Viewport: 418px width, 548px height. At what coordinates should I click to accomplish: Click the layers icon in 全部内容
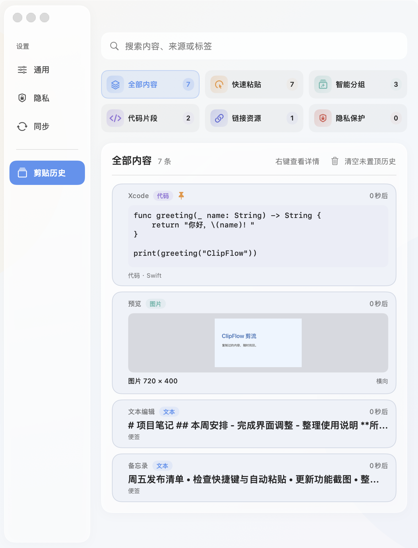(x=115, y=84)
